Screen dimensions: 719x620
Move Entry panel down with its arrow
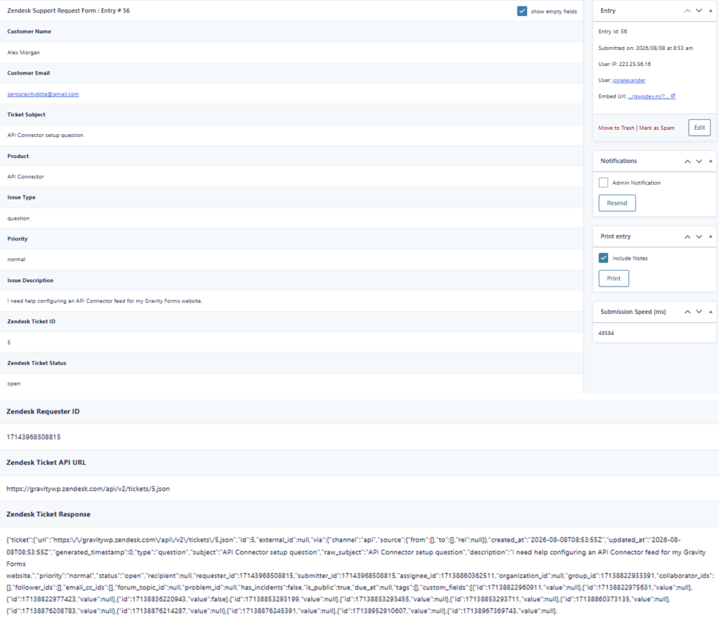click(x=699, y=11)
